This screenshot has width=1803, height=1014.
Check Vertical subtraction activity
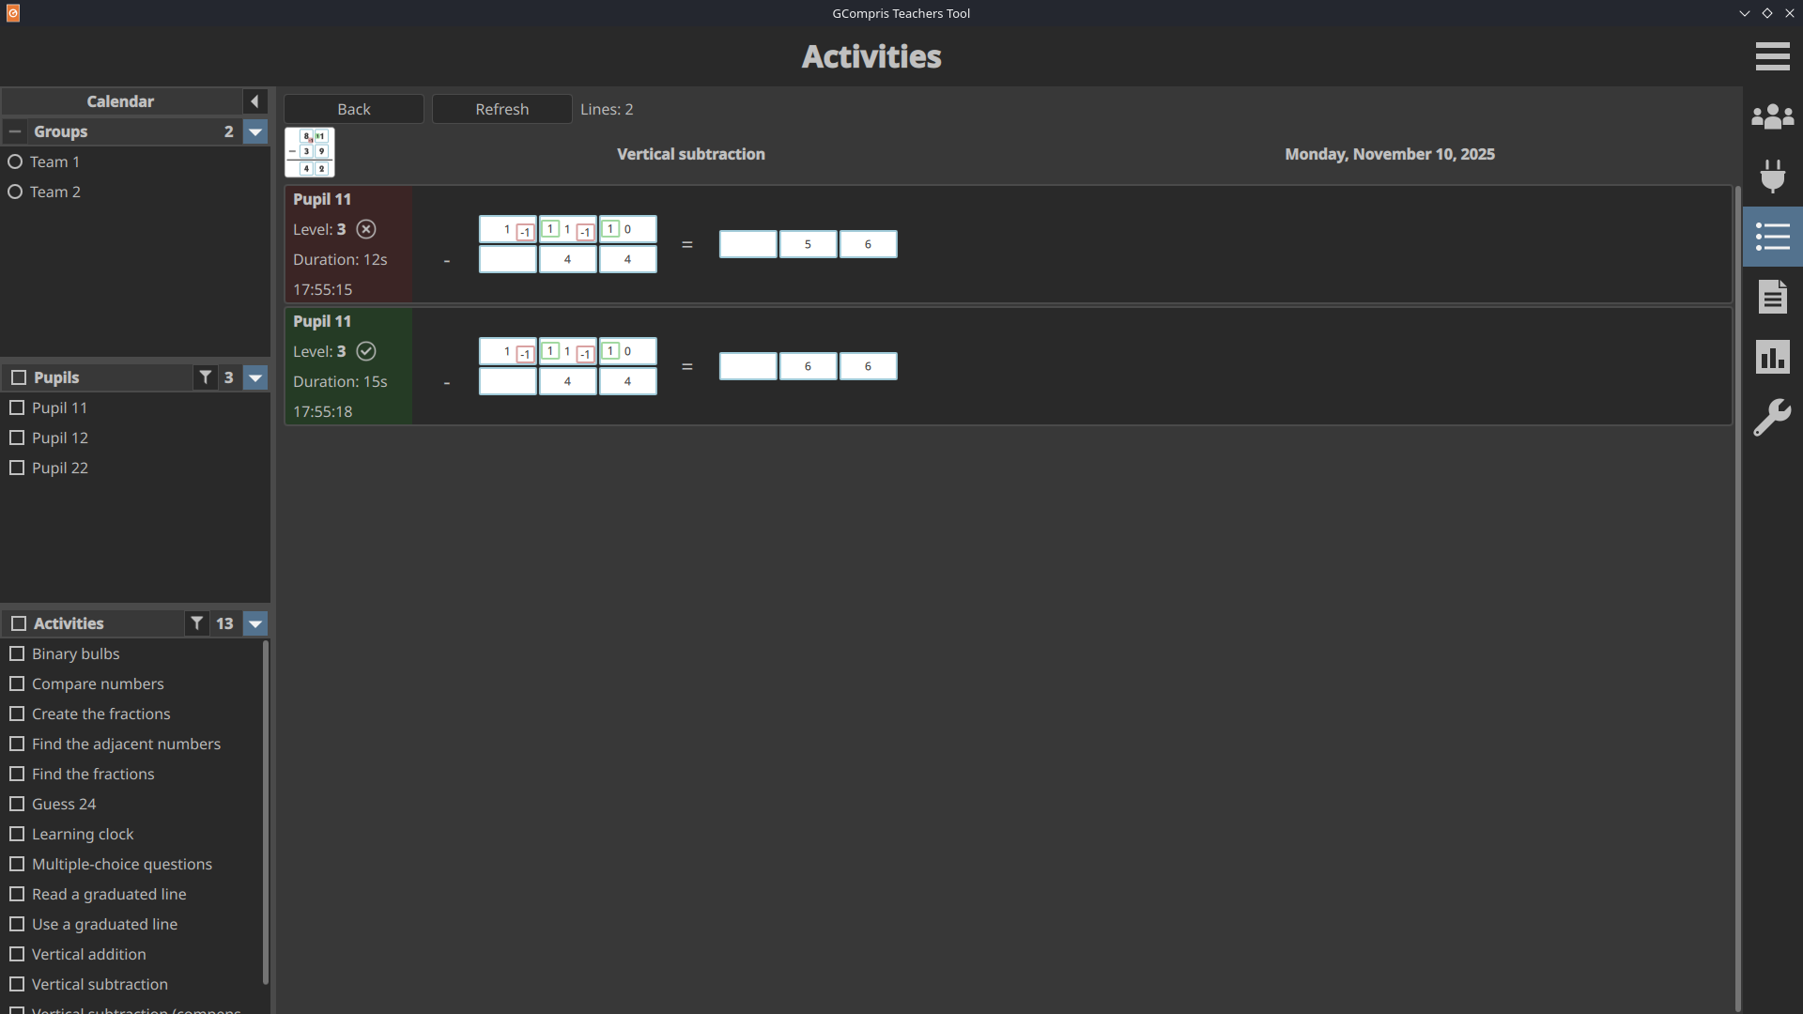17,984
